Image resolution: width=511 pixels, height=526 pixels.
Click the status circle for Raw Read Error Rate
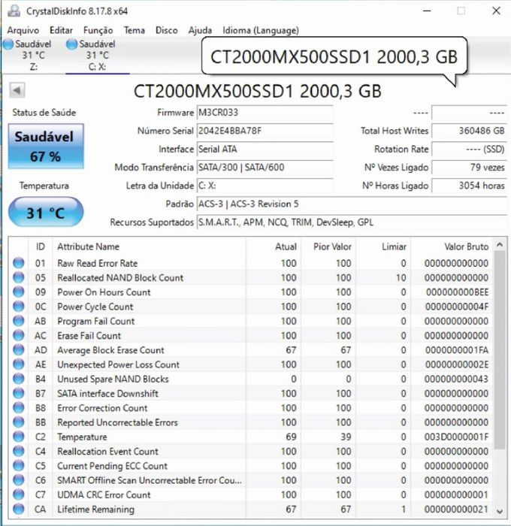(19, 263)
